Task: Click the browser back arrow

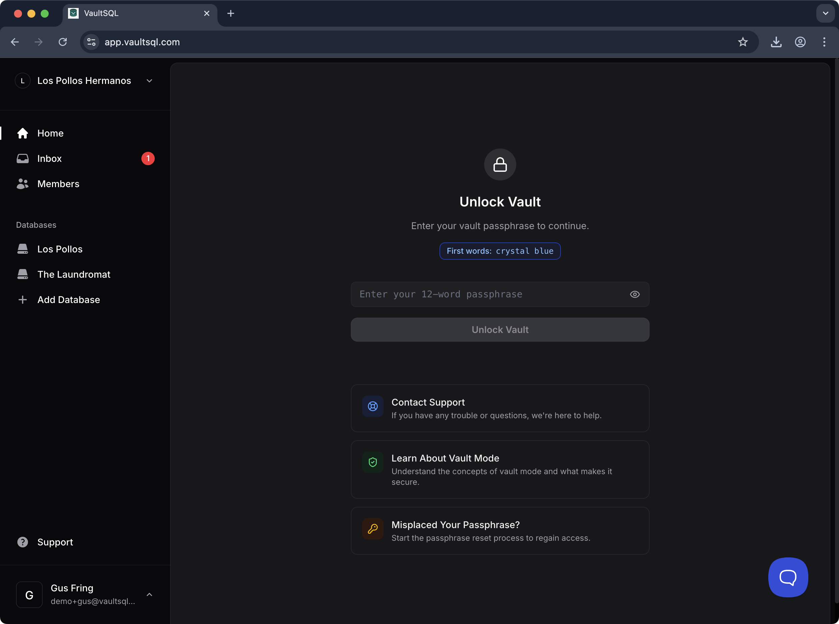Action: (x=15, y=42)
